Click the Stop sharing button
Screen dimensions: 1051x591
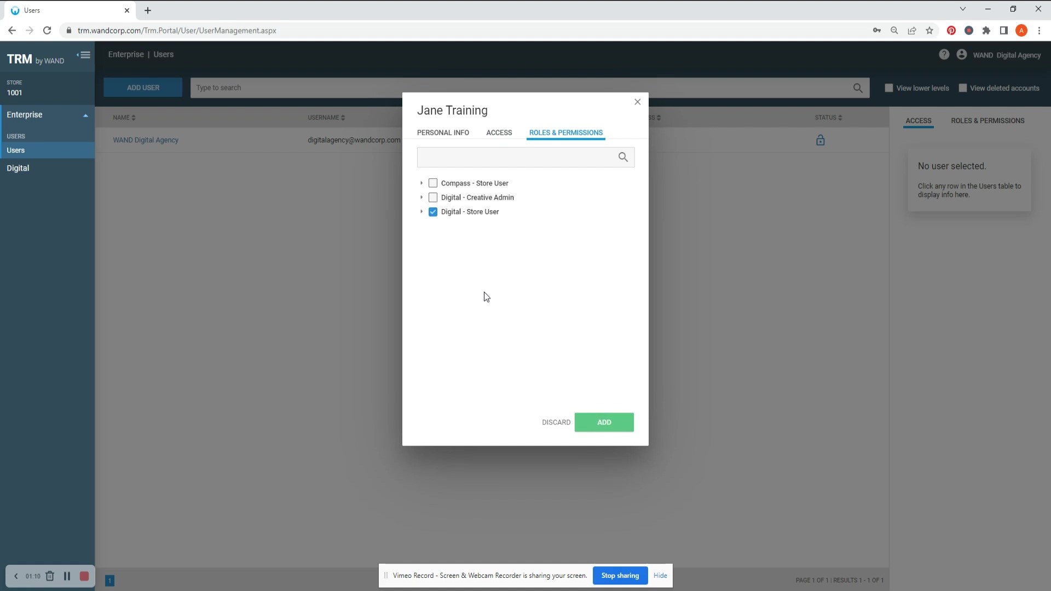click(620, 575)
